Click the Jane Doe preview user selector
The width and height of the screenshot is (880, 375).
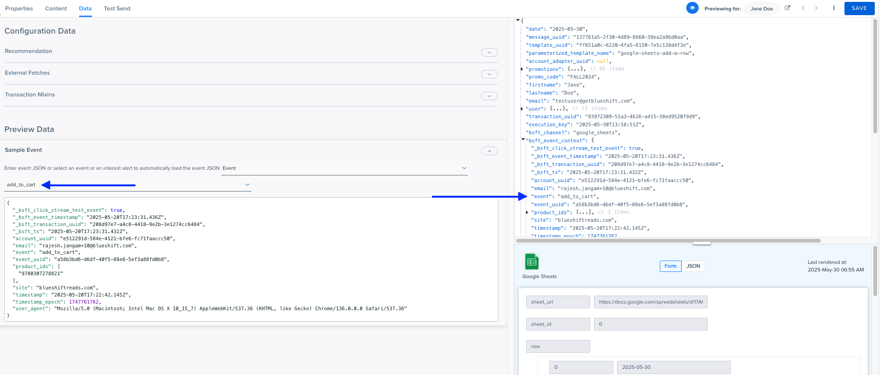tap(762, 9)
